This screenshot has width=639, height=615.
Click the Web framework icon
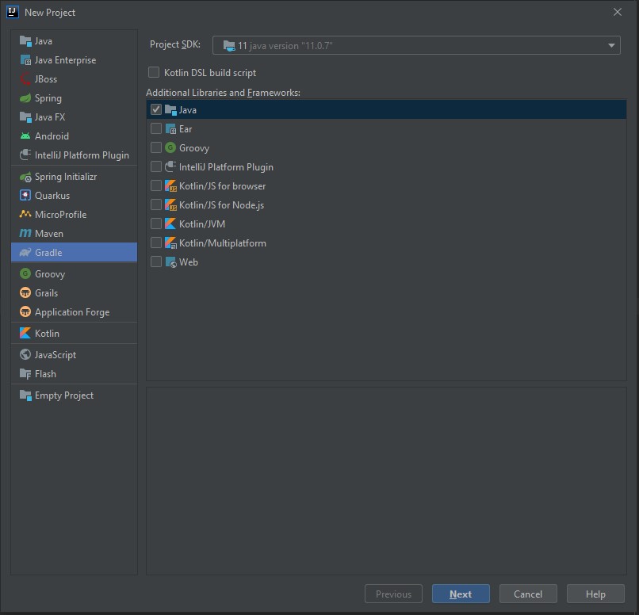pos(170,262)
